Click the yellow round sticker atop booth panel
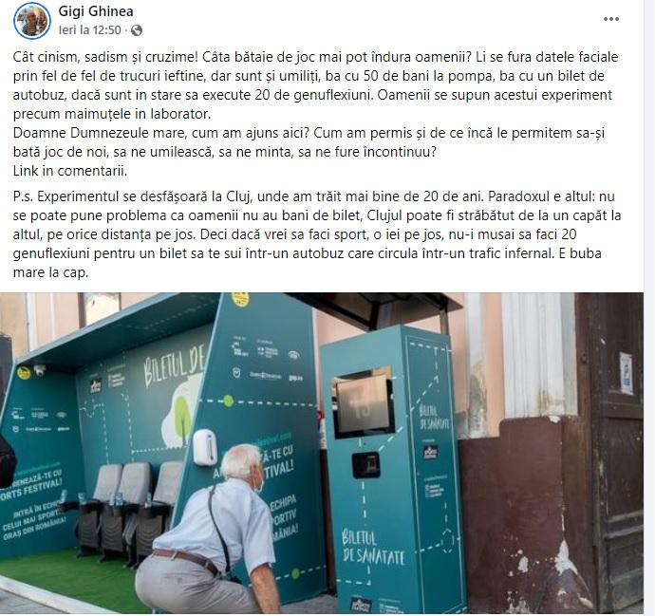Screen dimensions: 655x616 240,299
